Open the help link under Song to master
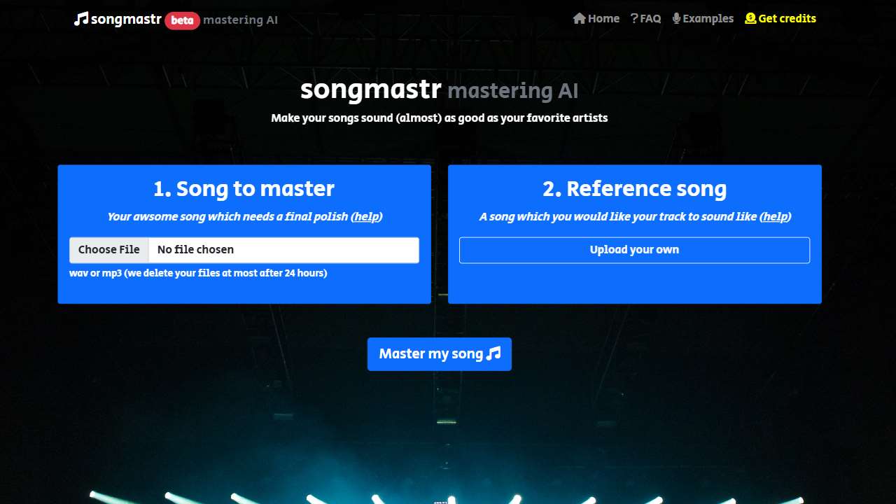The width and height of the screenshot is (896, 504). tap(366, 217)
